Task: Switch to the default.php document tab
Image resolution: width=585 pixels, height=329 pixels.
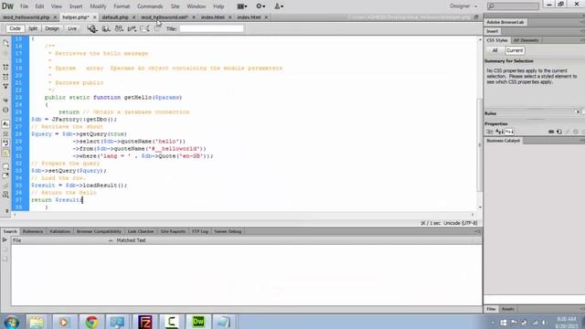Action: (x=115, y=17)
